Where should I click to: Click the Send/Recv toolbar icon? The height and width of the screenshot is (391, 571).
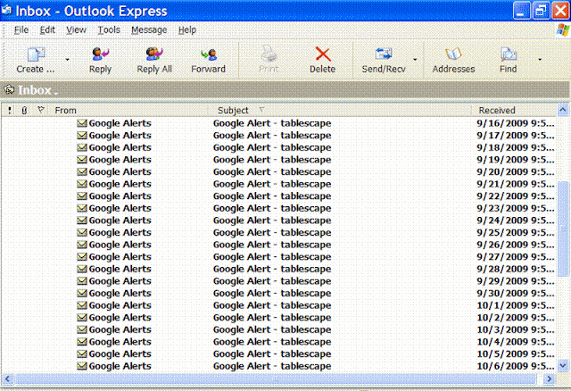pyautogui.click(x=383, y=54)
